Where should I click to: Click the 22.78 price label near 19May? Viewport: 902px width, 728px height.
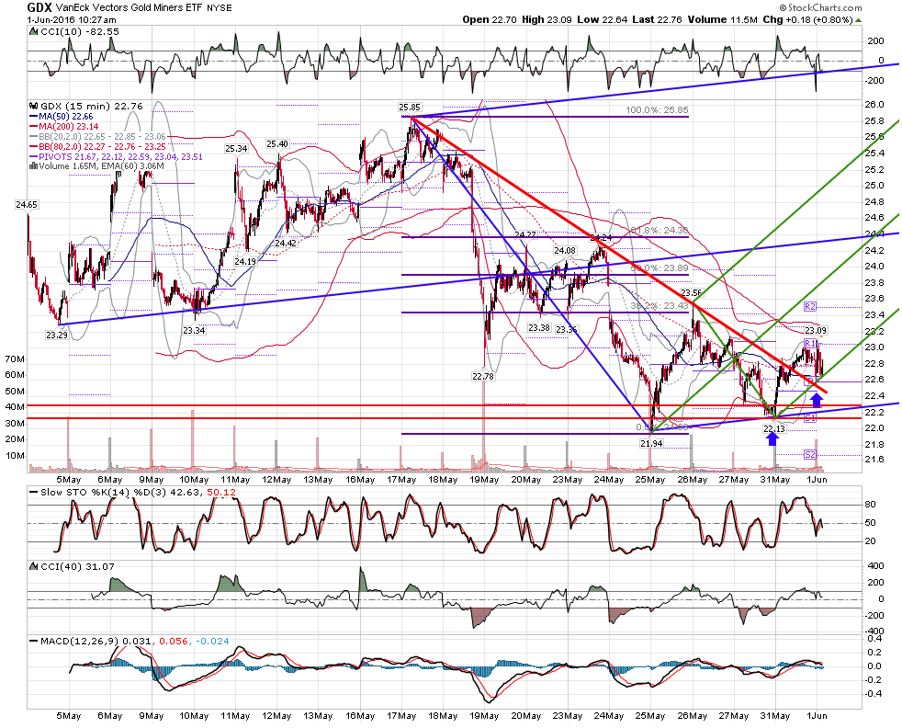(x=483, y=376)
